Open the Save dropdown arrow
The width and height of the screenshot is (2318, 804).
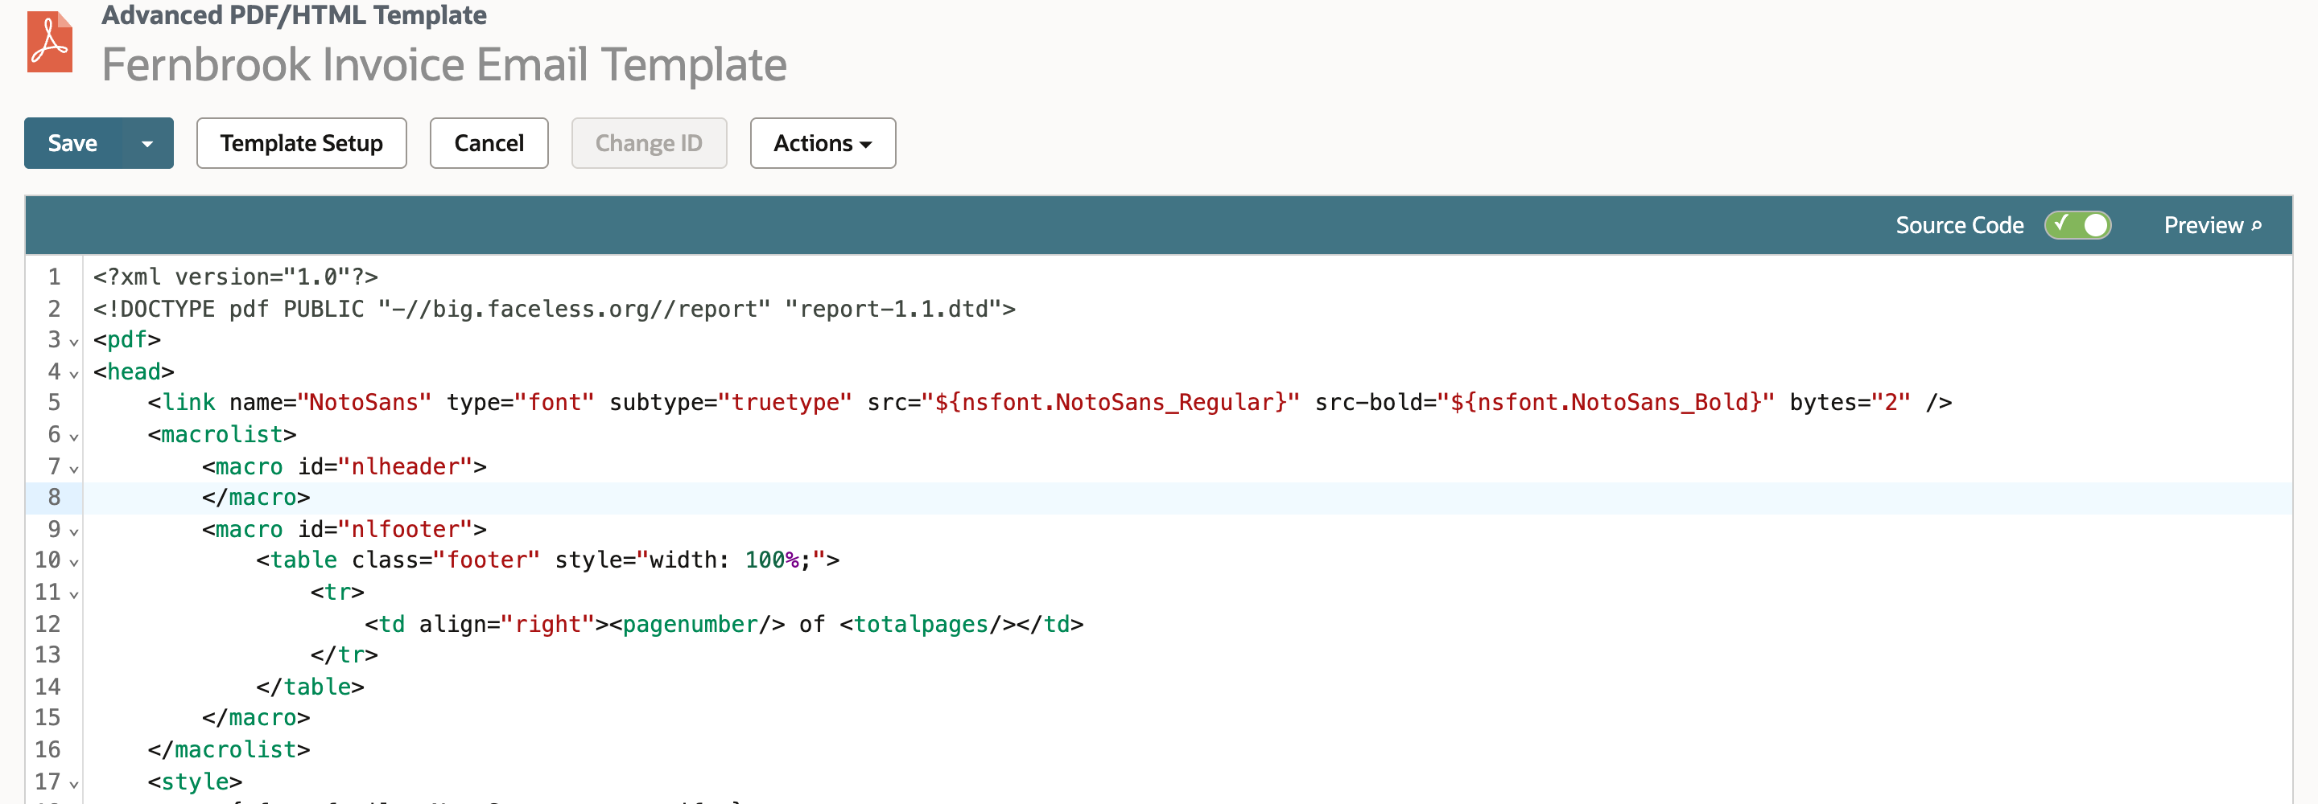coord(147,143)
